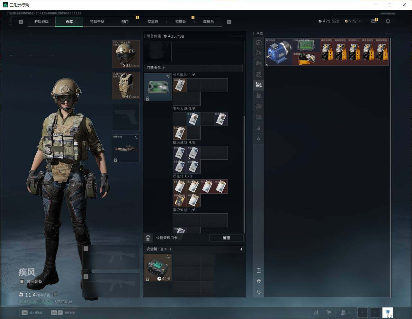Select the equipped FS body armor slot
Image resolution: width=412 pixels, height=319 pixels.
tap(126, 86)
